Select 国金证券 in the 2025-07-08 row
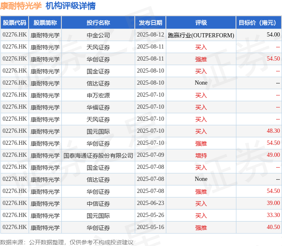 tap(98, 168)
